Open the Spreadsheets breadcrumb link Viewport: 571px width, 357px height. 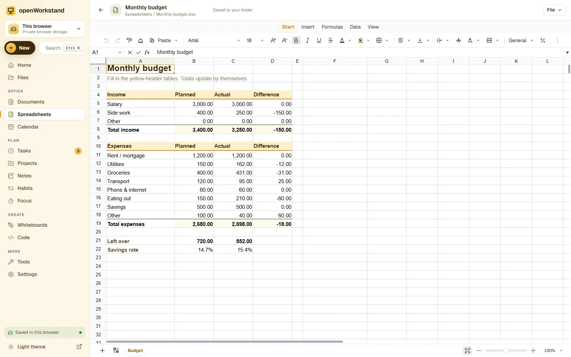coord(138,14)
